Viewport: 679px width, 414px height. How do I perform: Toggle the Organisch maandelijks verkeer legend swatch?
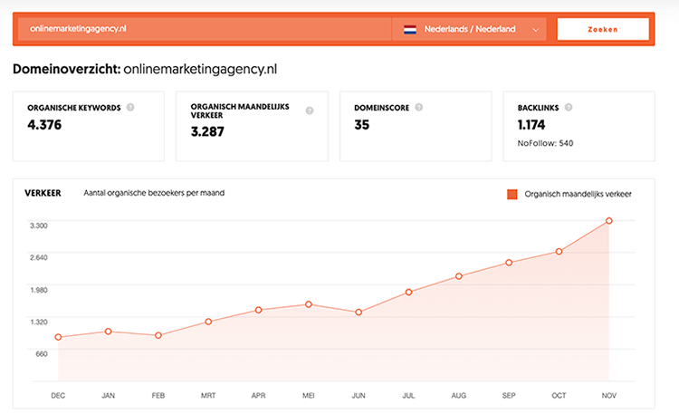512,194
